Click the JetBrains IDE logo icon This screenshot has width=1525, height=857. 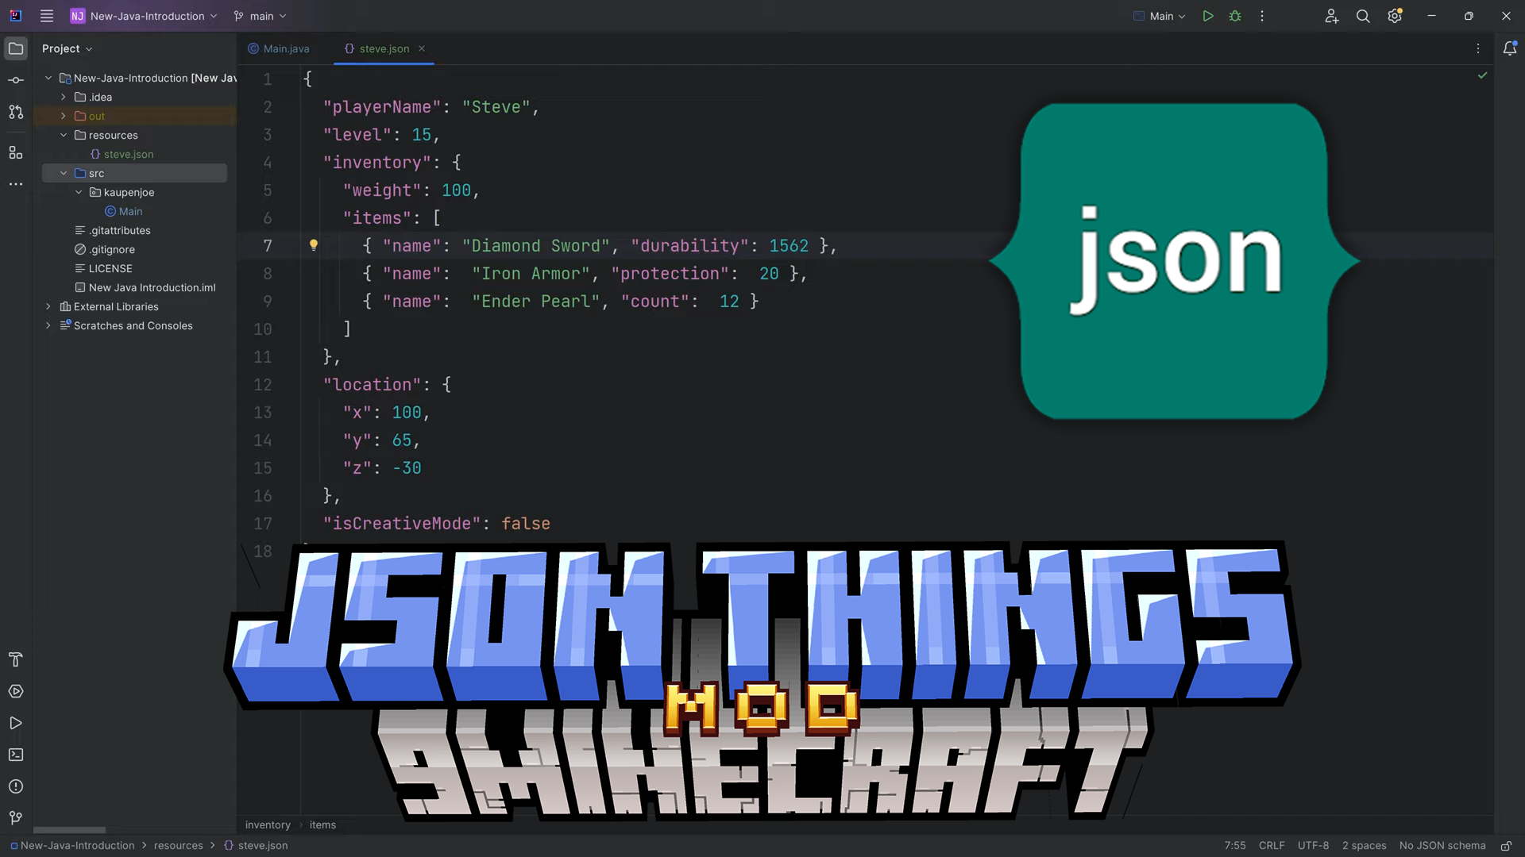tap(15, 16)
